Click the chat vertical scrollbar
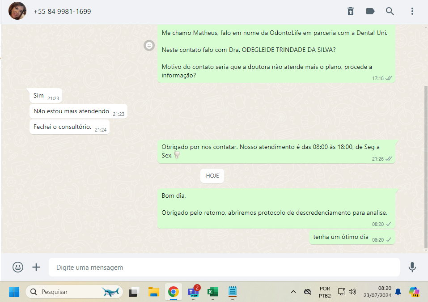 425,166
